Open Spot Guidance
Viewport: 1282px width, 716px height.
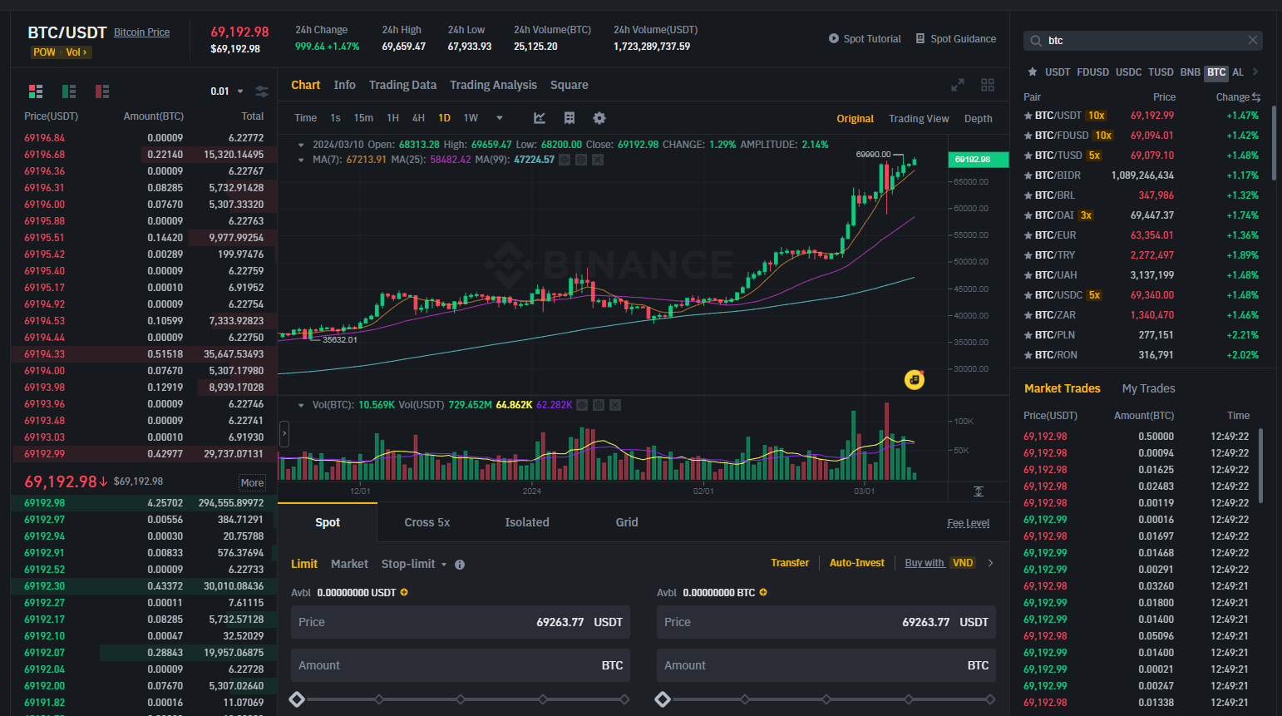(x=956, y=38)
